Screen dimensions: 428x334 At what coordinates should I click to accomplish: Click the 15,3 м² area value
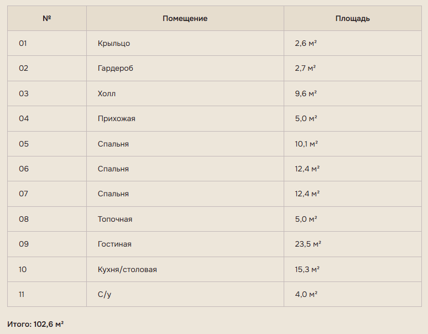307,269
